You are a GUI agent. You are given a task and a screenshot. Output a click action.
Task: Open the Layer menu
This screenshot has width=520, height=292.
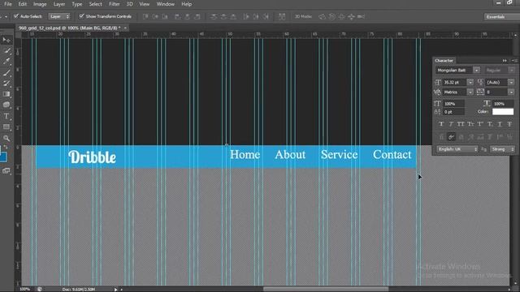(x=59, y=4)
